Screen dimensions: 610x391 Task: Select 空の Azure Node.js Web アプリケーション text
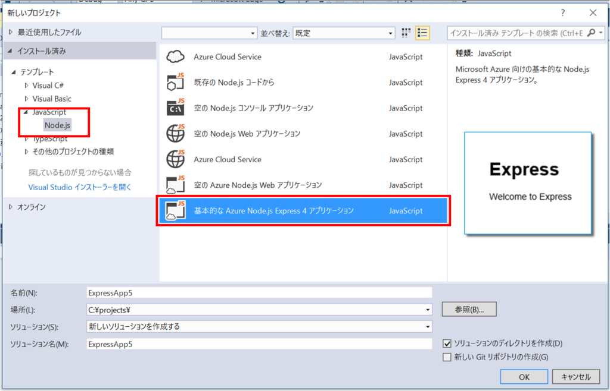[x=258, y=185]
